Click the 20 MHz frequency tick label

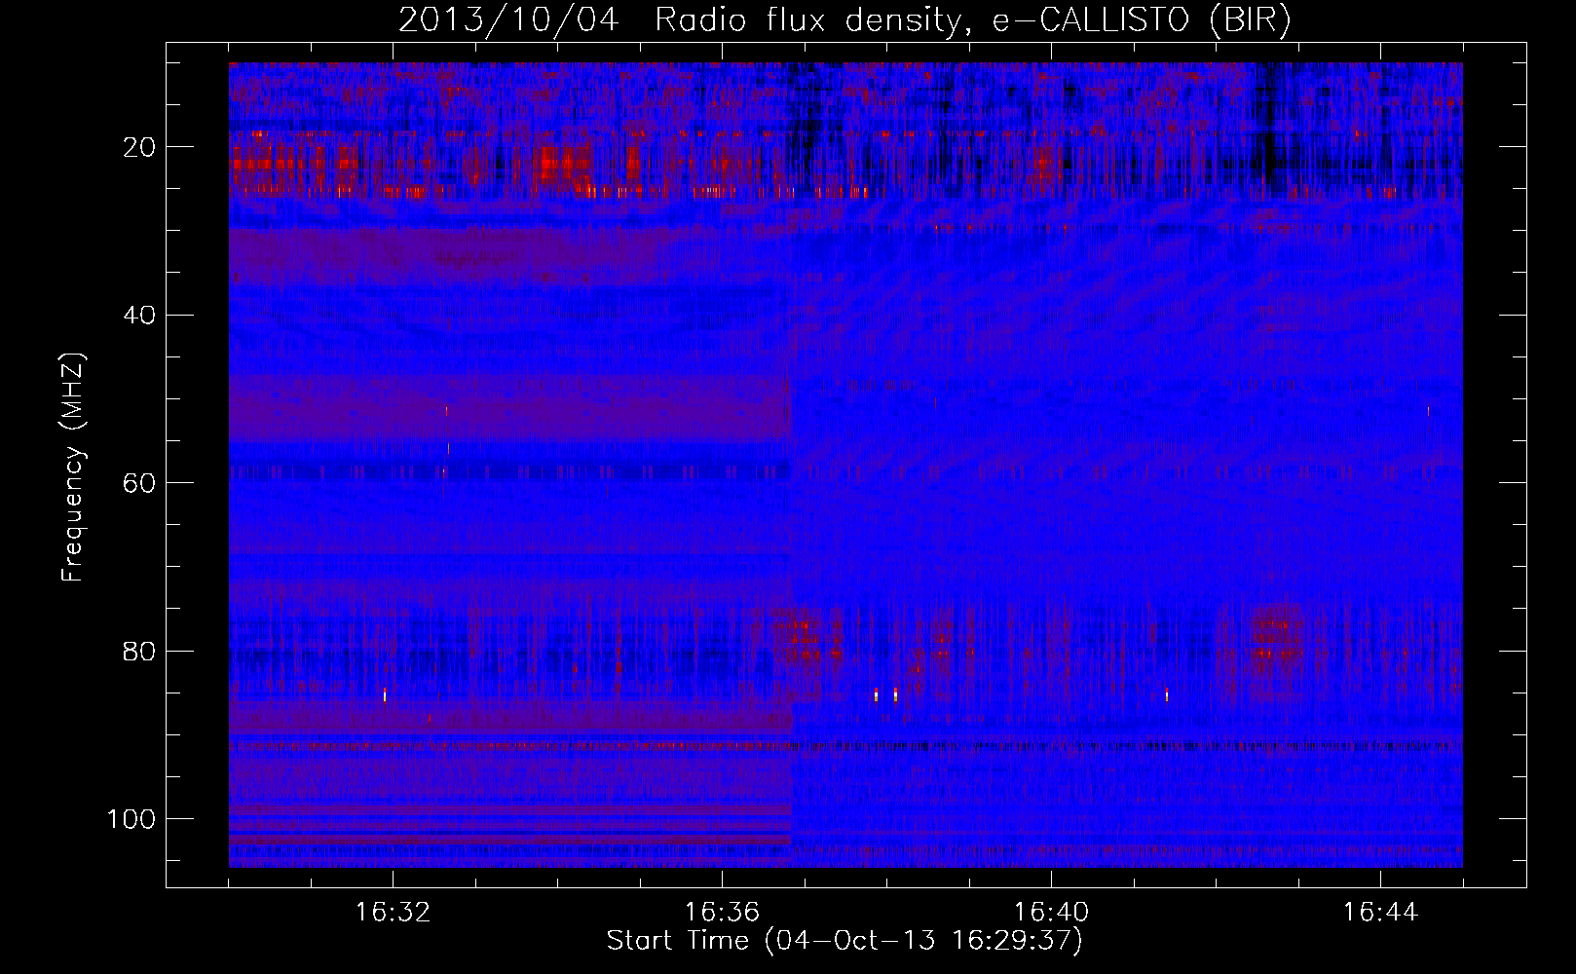(x=139, y=147)
